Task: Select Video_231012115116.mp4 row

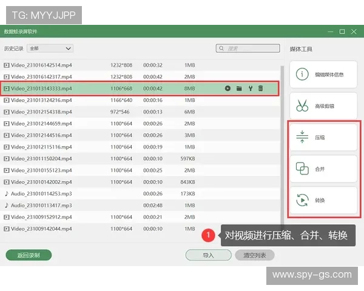Action: pyautogui.click(x=140, y=147)
